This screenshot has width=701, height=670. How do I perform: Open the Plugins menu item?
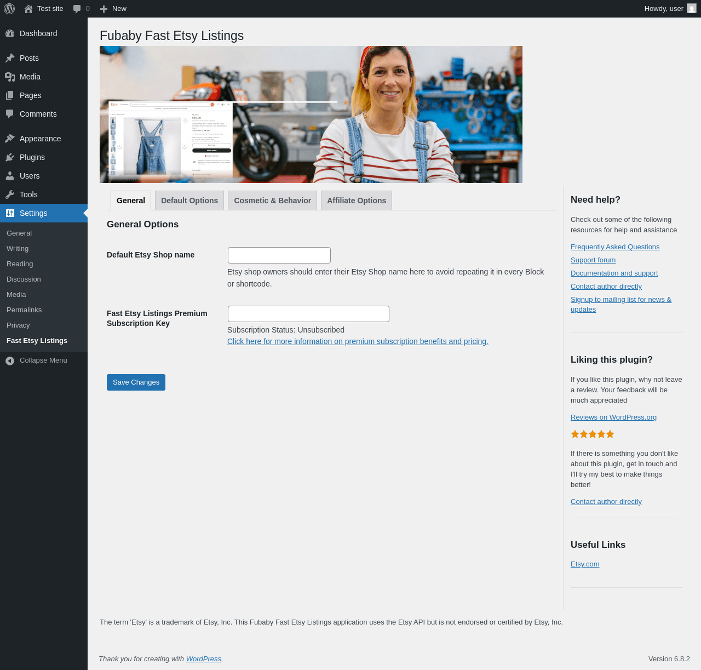[44, 157]
